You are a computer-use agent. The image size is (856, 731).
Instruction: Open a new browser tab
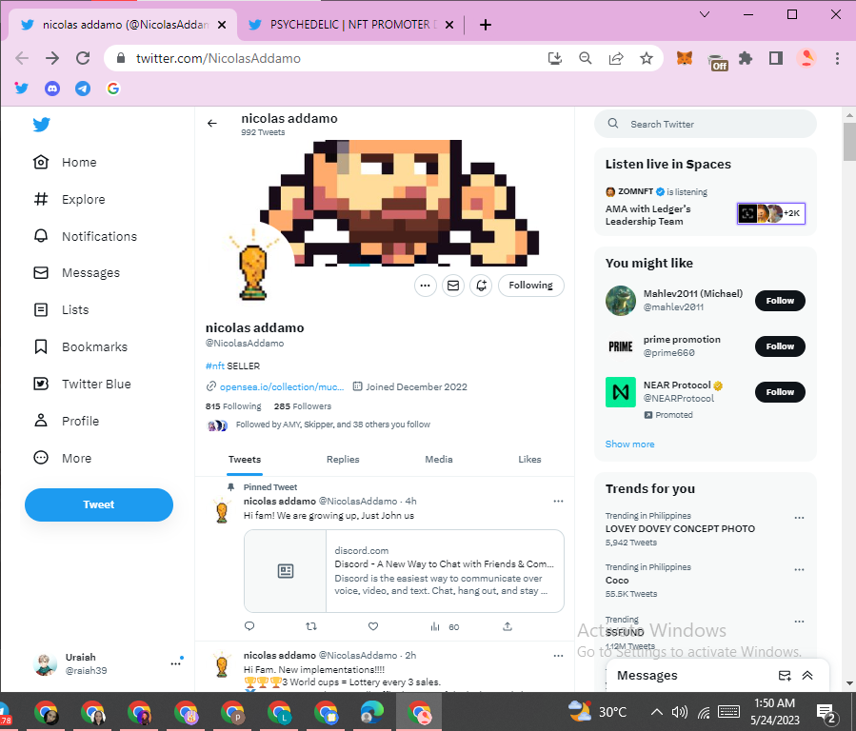point(486,25)
